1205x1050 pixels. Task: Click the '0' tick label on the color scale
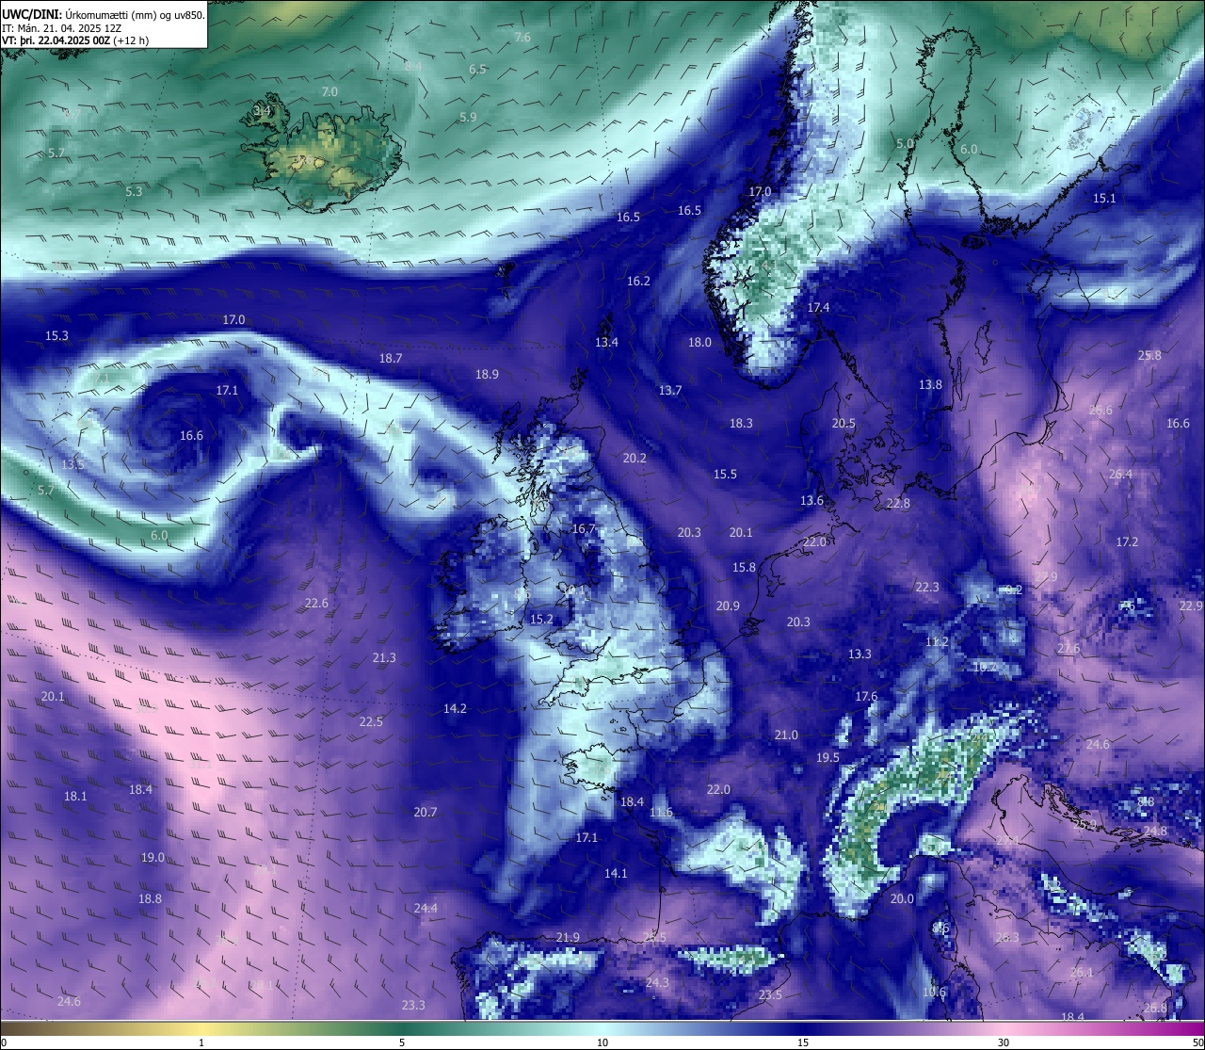[4, 1042]
